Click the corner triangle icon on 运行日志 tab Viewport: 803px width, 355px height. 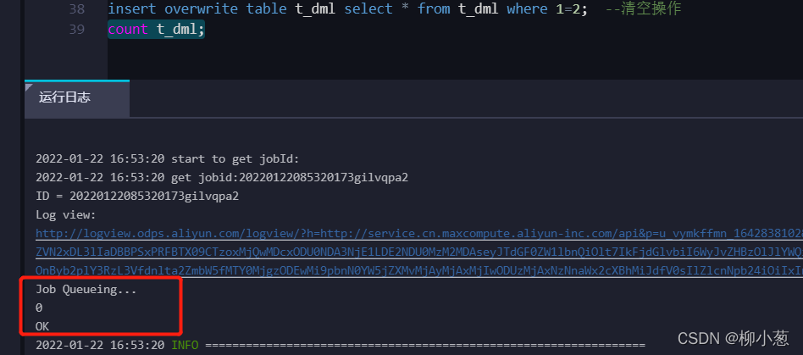click(29, 87)
